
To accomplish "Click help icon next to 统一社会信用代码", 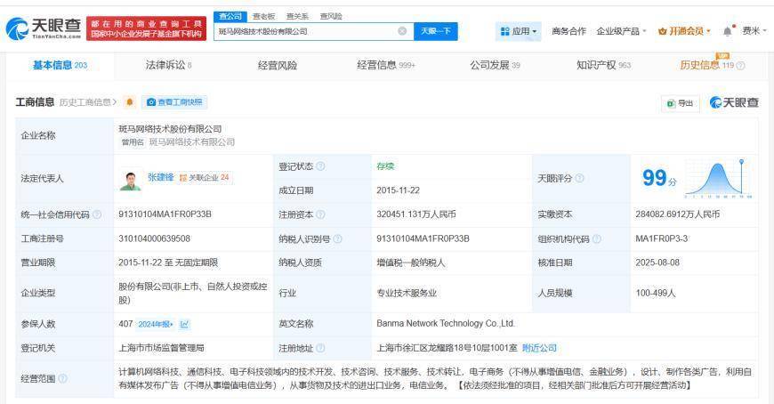I will click(98, 214).
